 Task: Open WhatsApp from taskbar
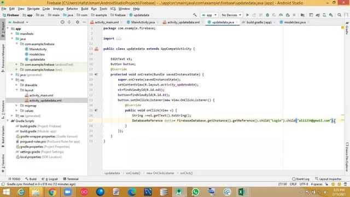click(195, 192)
